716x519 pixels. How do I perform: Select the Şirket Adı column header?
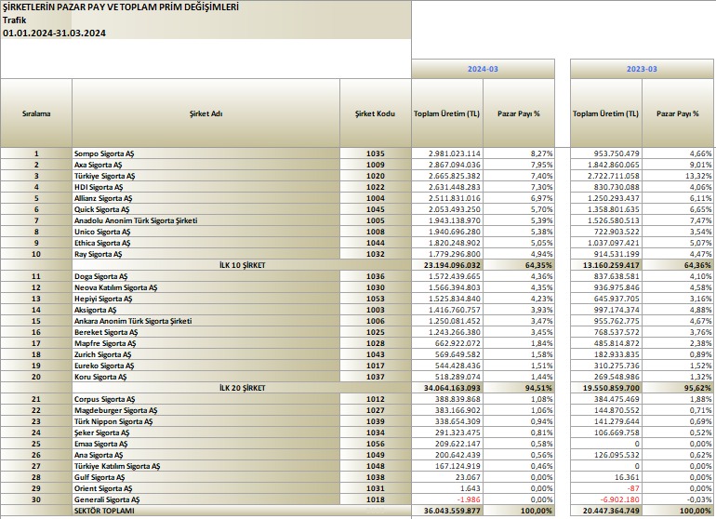click(x=206, y=113)
